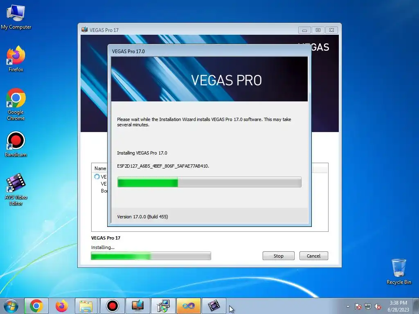The image size is (419, 314).
Task: Click the Name column header in the list
Action: [100, 168]
